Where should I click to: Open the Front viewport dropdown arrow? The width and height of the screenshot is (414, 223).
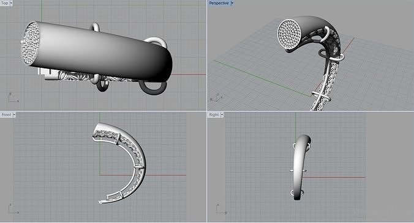click(x=14, y=115)
